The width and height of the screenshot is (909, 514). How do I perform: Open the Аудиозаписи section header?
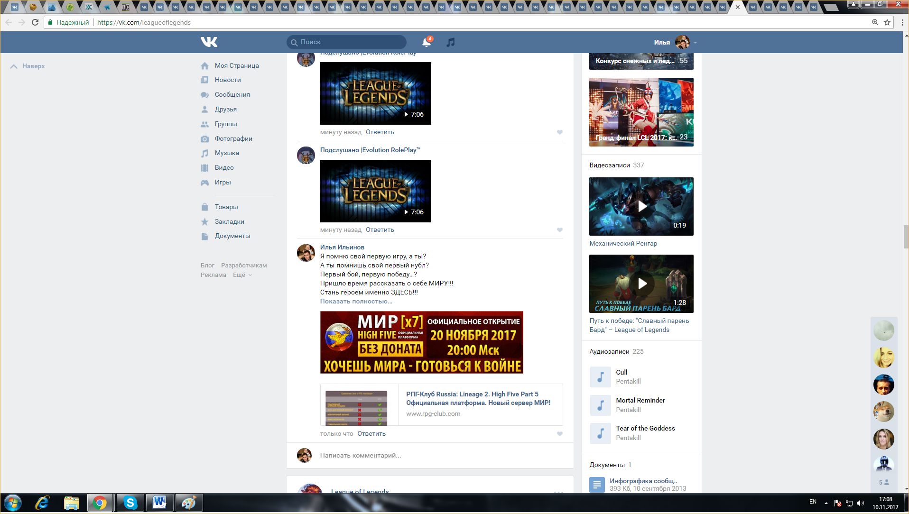(616, 351)
